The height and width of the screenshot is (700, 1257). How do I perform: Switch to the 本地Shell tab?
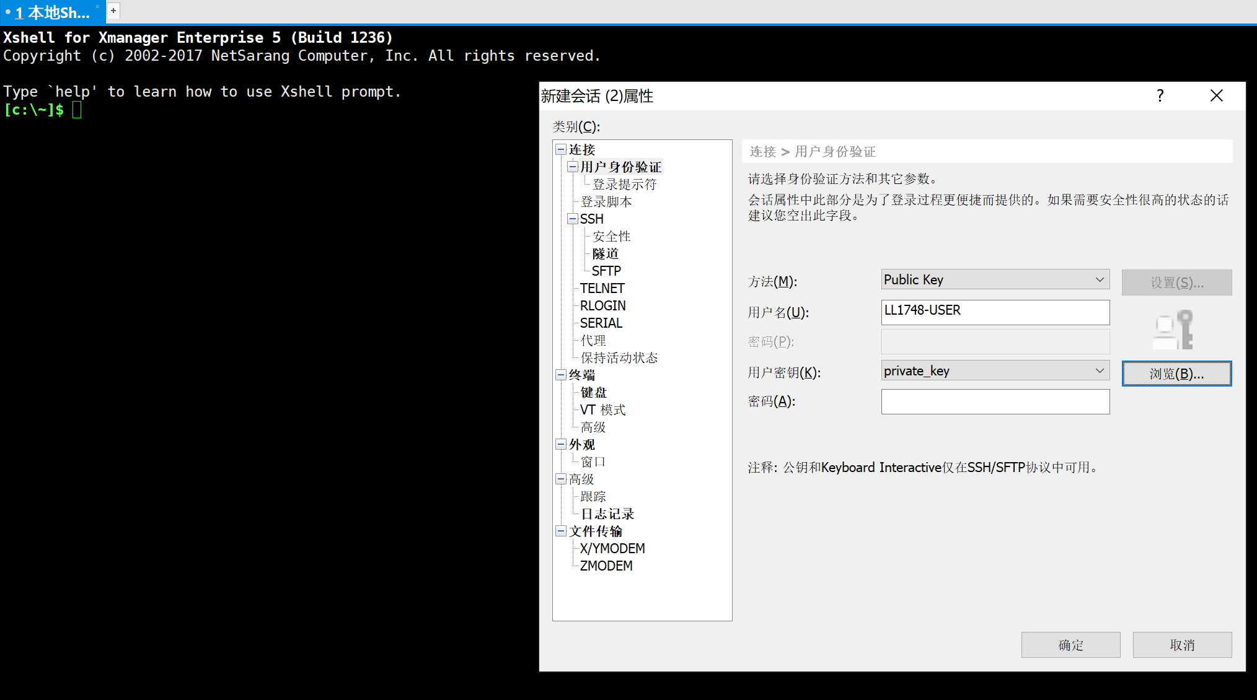pyautogui.click(x=53, y=11)
